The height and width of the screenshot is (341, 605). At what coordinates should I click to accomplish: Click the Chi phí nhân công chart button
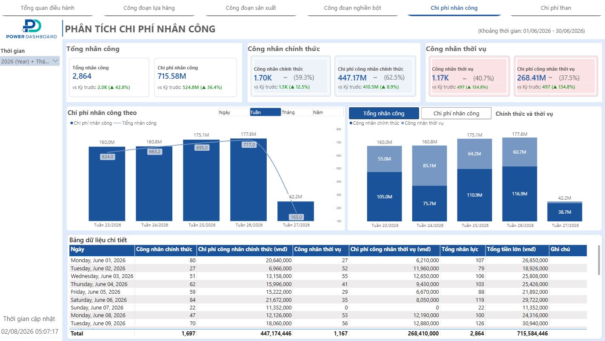[456, 113]
